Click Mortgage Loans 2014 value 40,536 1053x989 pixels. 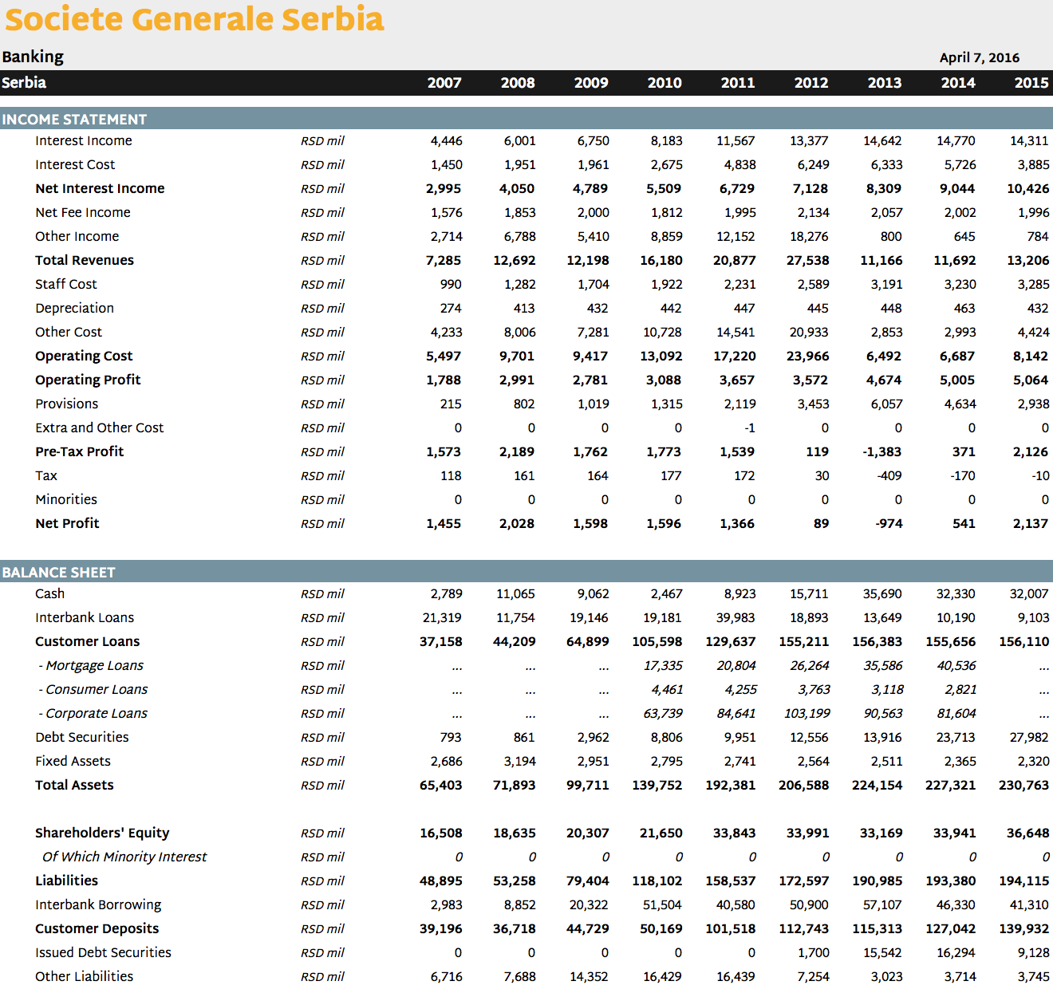pyautogui.click(x=956, y=666)
